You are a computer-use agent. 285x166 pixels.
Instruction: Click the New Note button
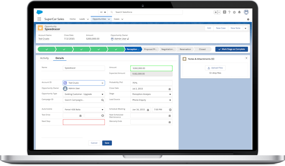pos(235,28)
